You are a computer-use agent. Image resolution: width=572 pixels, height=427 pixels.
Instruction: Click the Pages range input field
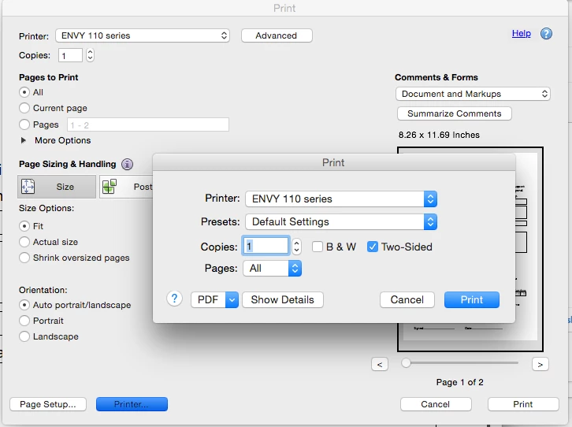pos(148,124)
